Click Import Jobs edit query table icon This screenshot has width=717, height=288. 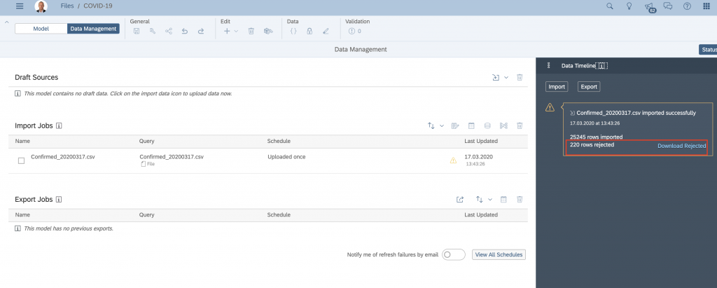(x=455, y=125)
